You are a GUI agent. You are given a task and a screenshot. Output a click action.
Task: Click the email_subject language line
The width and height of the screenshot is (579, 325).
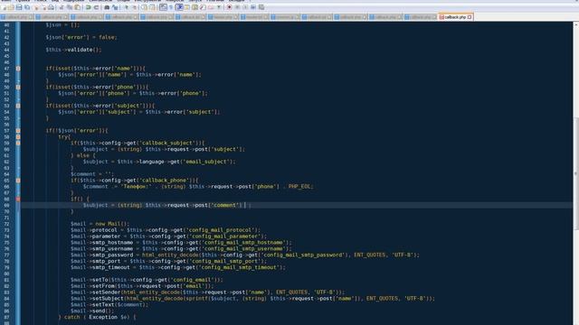(159, 162)
